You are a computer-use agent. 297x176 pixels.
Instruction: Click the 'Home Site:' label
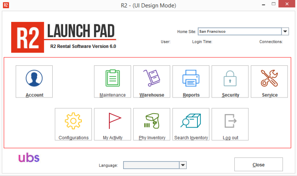point(187,32)
